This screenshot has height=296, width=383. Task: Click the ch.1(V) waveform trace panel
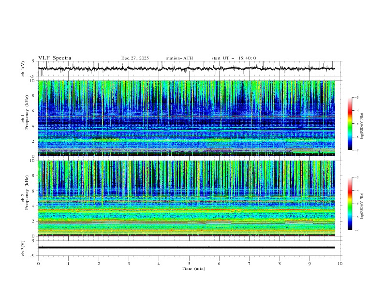click(189, 69)
